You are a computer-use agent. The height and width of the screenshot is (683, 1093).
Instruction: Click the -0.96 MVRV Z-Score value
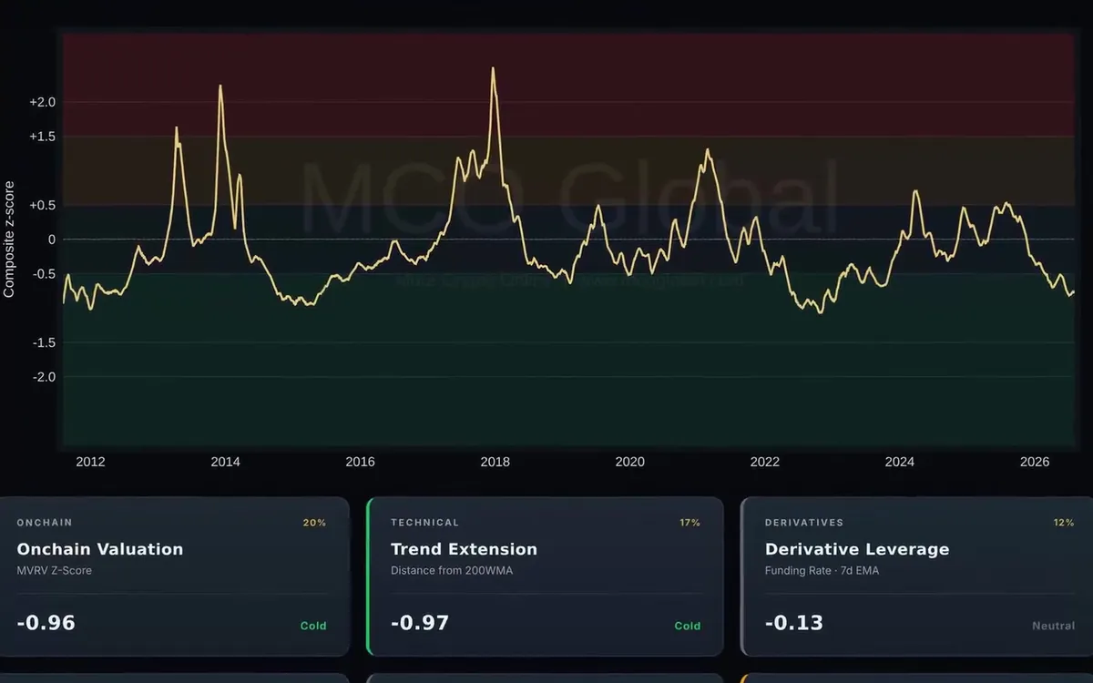pos(46,623)
